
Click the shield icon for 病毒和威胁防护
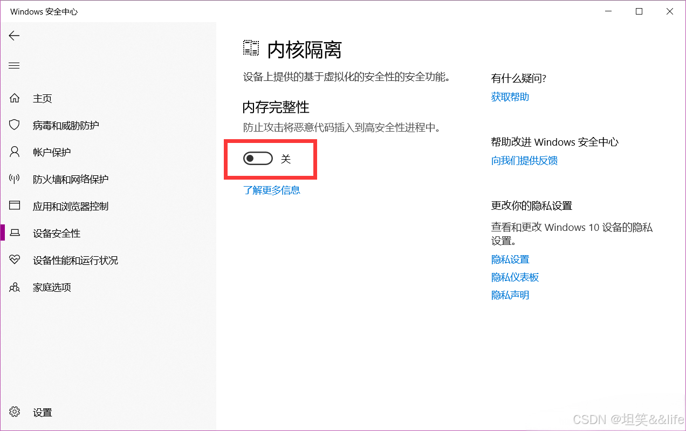[15, 125]
